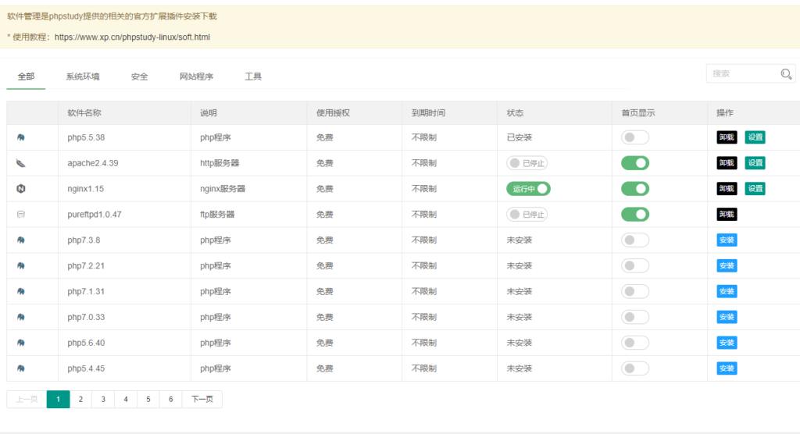Viewport: 800px width, 434px height.
Task: Click the pureftpd1.0.47 row icon
Action: pyautogui.click(x=21, y=214)
